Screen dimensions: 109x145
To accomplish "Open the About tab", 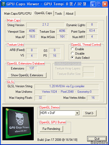I will [x=70, y=14].
